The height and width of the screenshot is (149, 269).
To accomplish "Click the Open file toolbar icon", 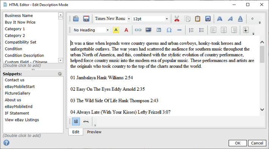I will (x=76, y=19).
